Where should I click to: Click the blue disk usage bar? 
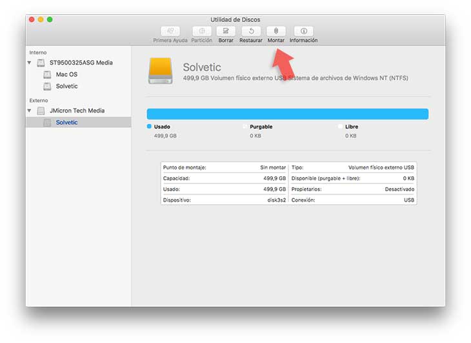click(288, 114)
